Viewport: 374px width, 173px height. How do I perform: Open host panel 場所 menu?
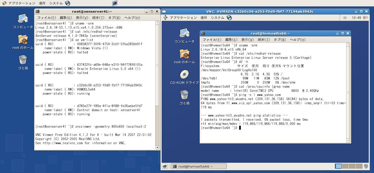click(x=42, y=3)
